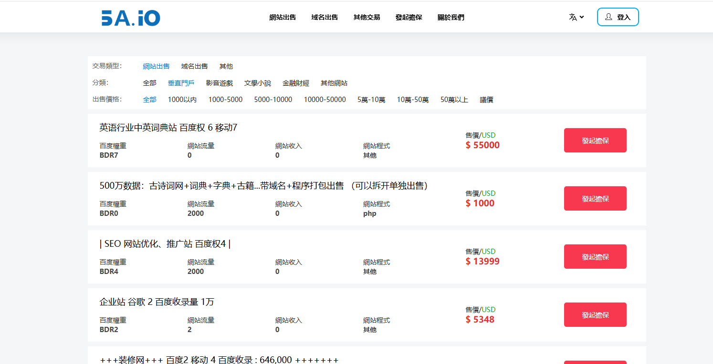Screen dimensions: 713x364
Task: Select price filter 50萬以上
Action: coord(454,100)
